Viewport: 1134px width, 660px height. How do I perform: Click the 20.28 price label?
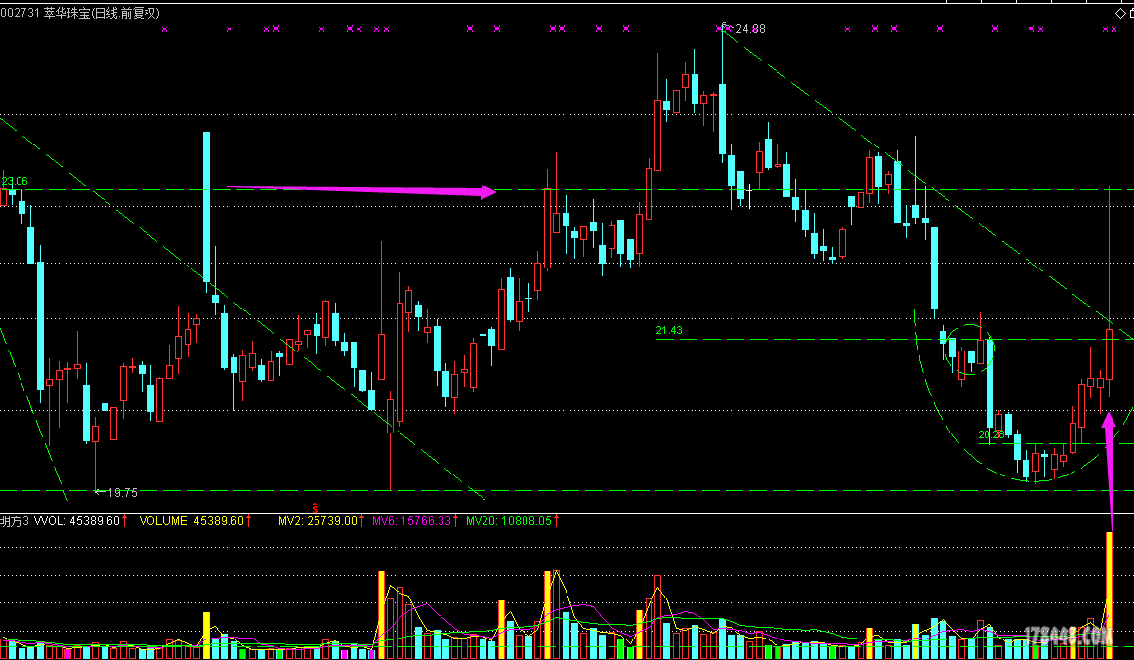pos(990,434)
